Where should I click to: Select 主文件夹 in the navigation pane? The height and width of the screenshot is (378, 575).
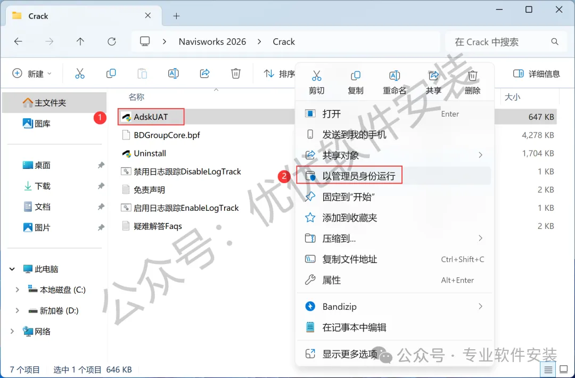coord(54,103)
